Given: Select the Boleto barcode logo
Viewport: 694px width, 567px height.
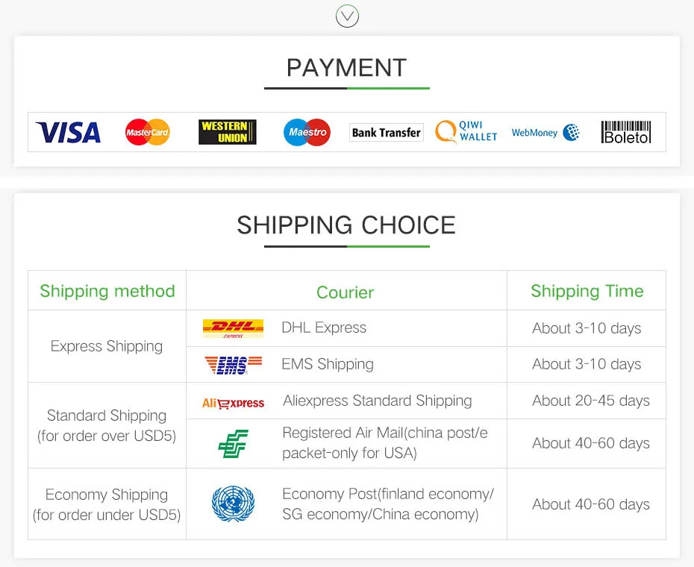Looking at the screenshot, I should [x=626, y=132].
